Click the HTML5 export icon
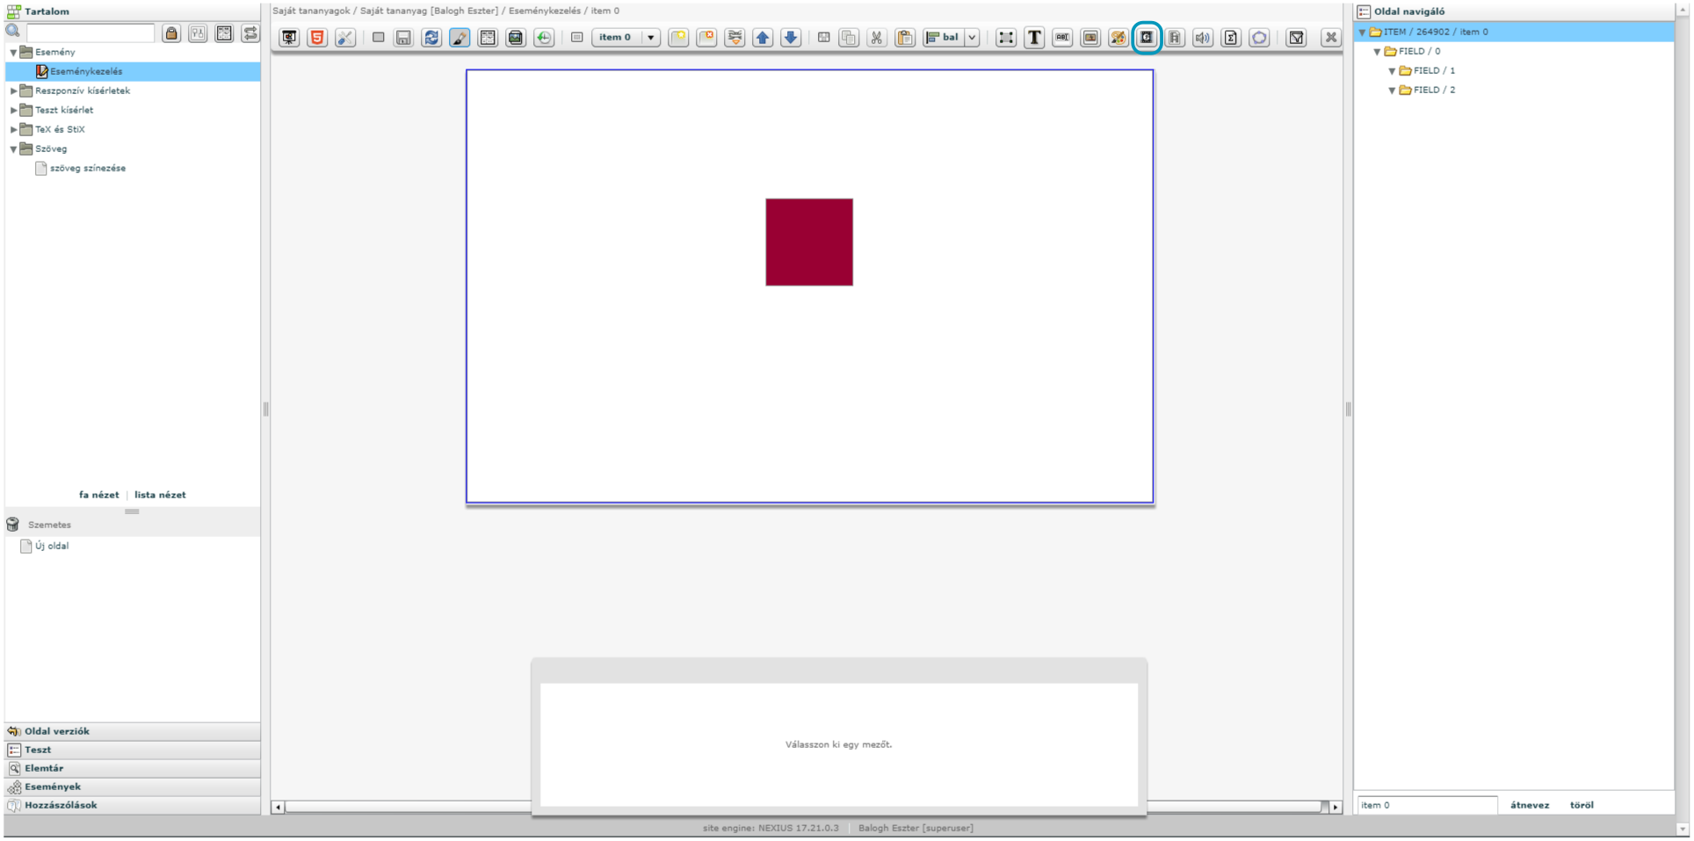This screenshot has height=841, width=1694. pyautogui.click(x=317, y=38)
